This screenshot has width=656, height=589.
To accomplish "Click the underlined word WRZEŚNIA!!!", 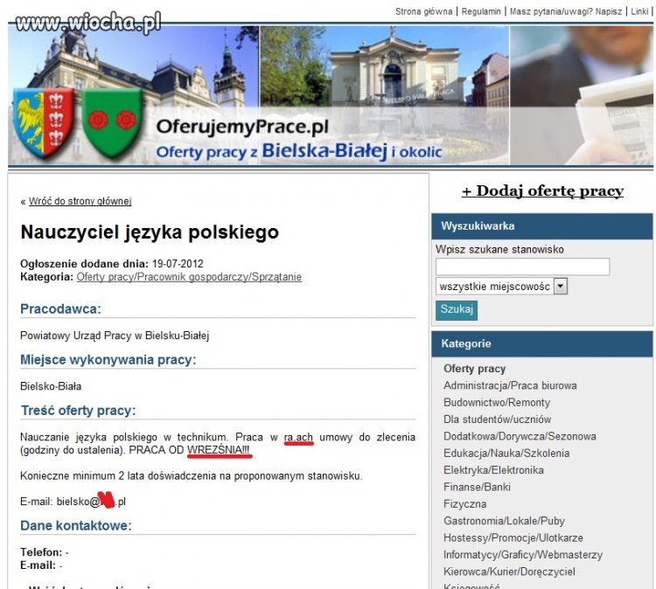I will tap(219, 450).
